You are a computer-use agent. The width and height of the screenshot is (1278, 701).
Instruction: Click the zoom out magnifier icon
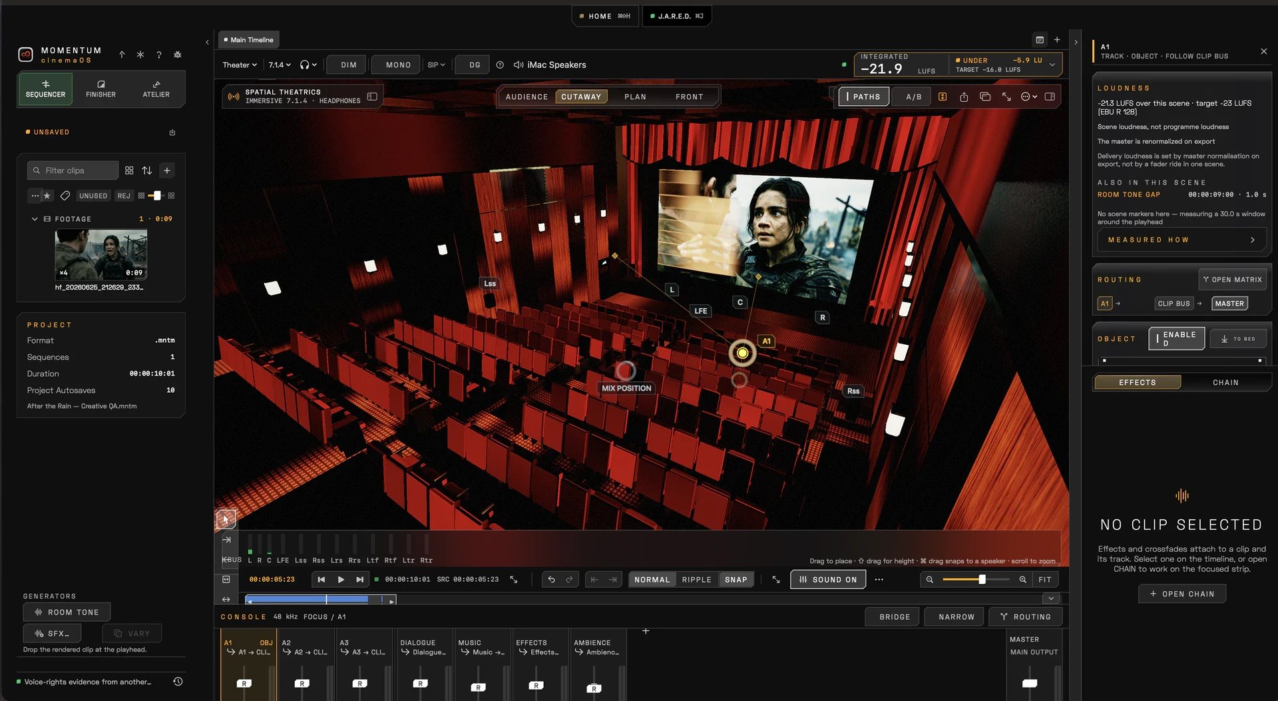[930, 579]
